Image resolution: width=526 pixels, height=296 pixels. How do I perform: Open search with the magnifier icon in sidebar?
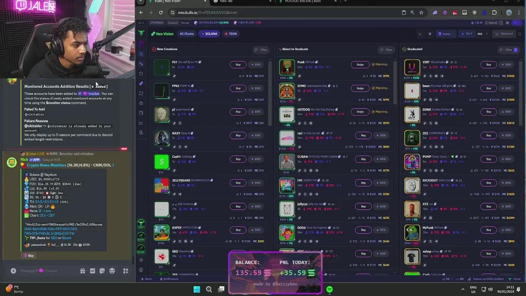click(x=141, y=54)
